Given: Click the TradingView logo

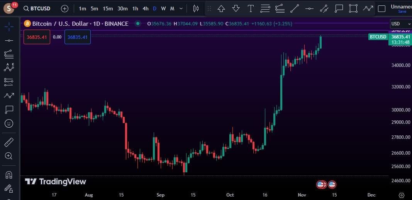Looking at the screenshot, I should (x=56, y=182).
